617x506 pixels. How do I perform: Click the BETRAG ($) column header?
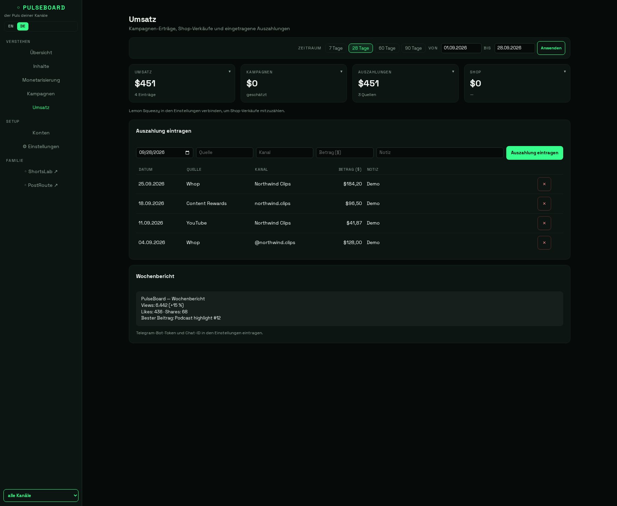click(x=350, y=170)
